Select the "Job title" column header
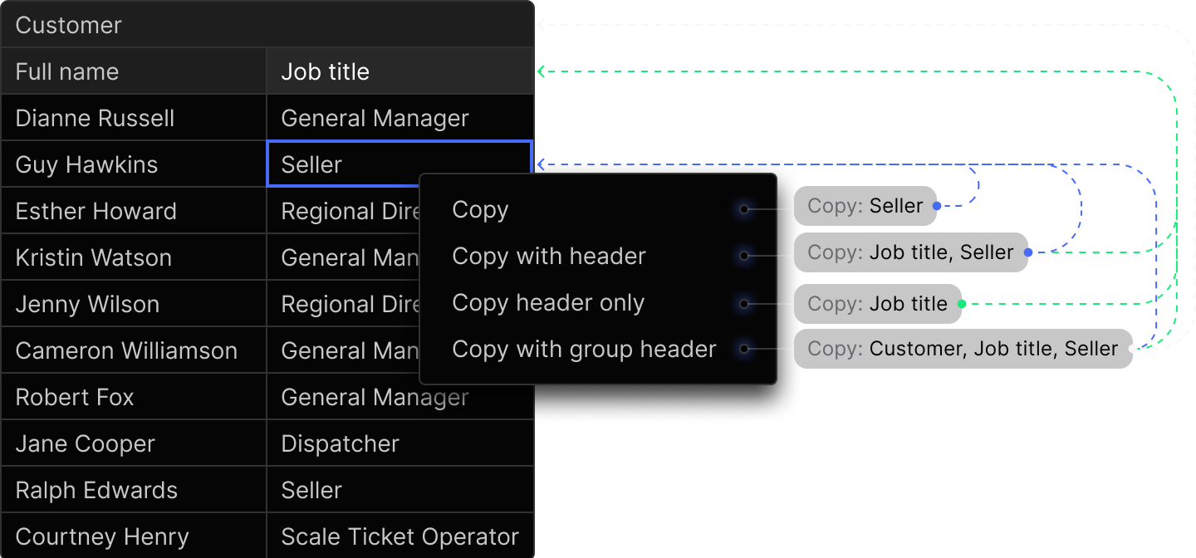1196x558 pixels. (x=325, y=71)
